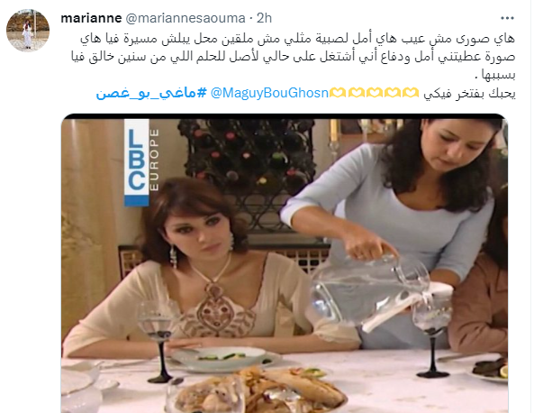Click the second line of the tweet text

point(294,57)
